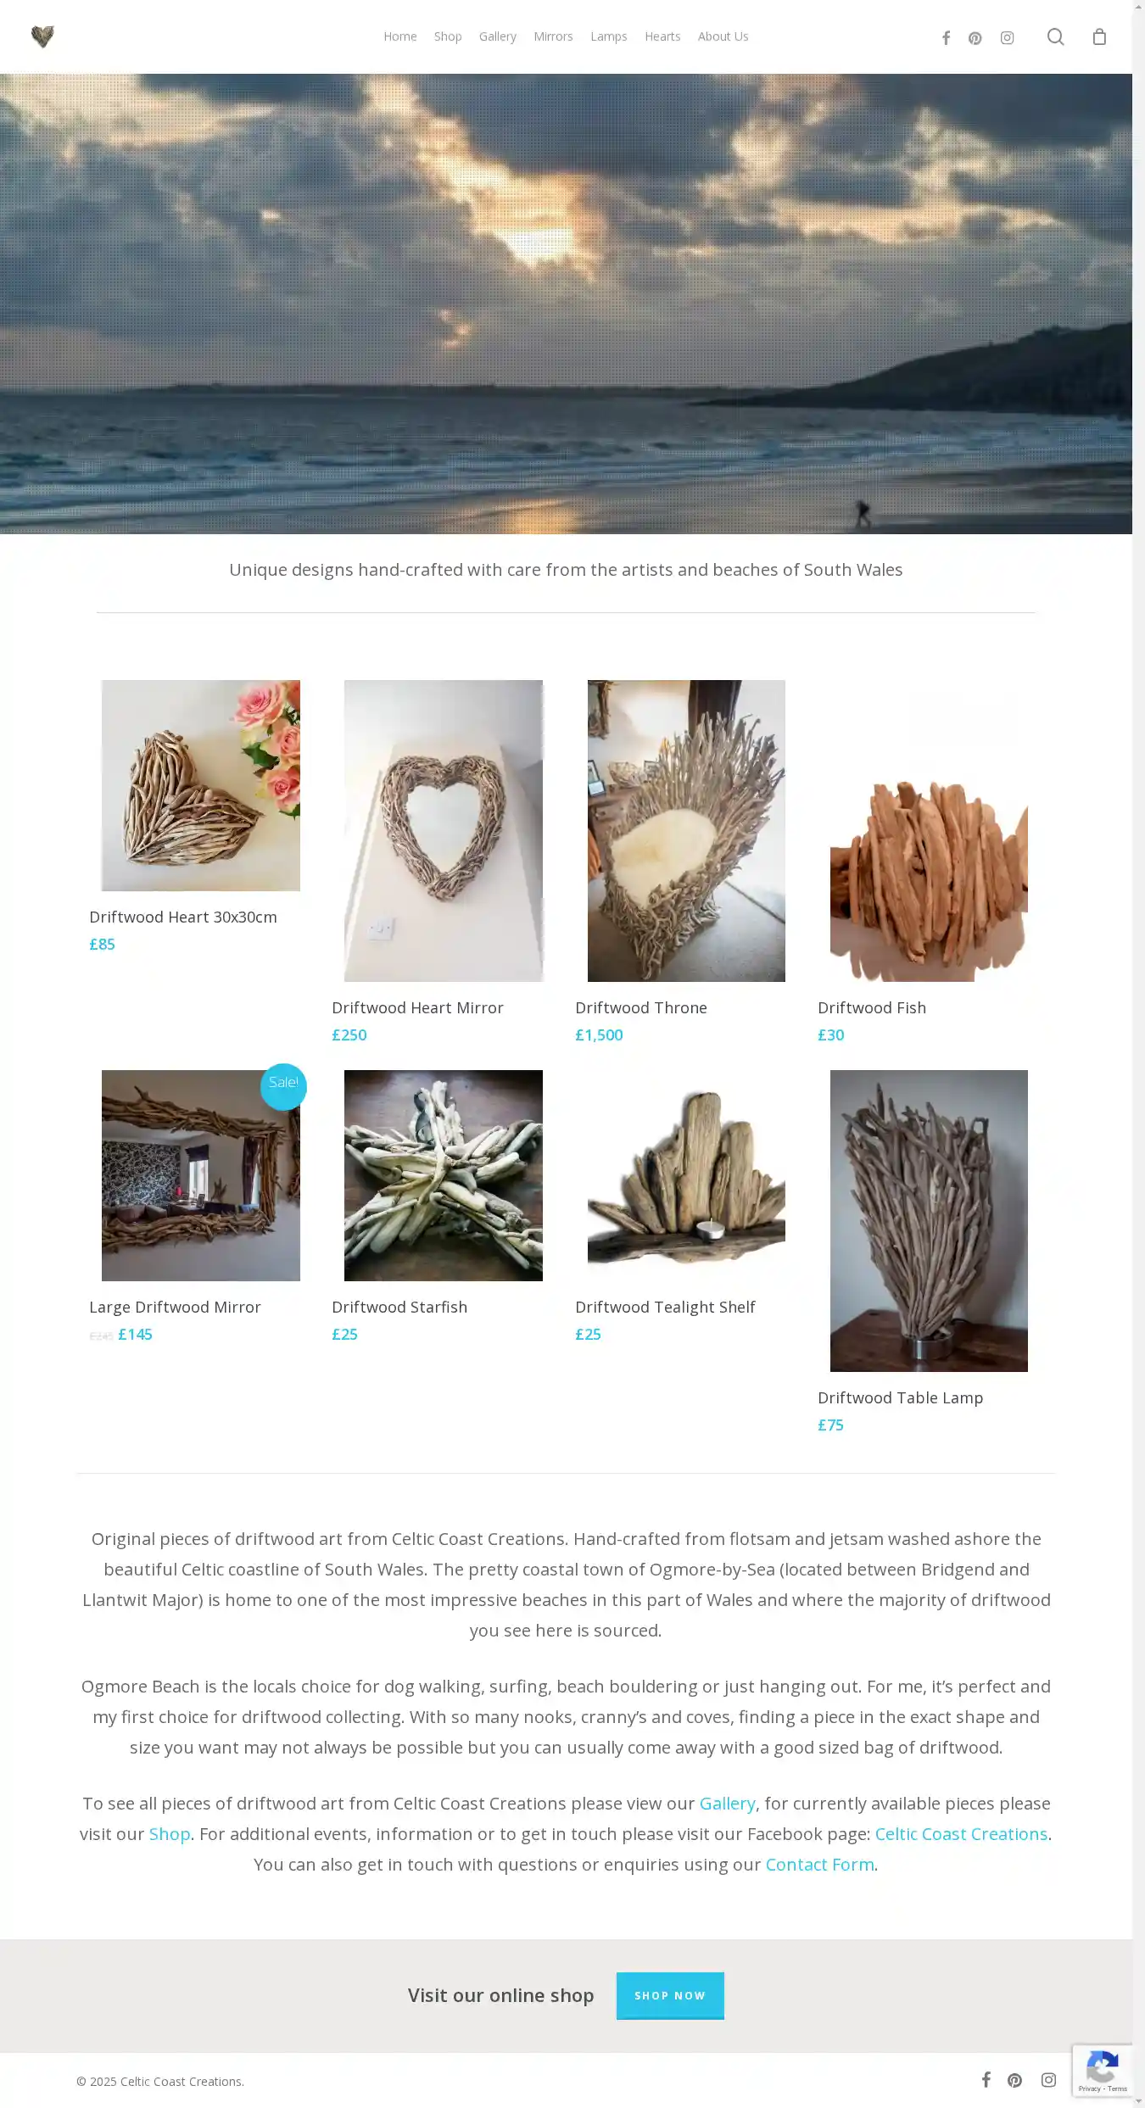Viewport: 1145px width, 2108px height.
Task: Click the SHOP NOW button
Action: tap(670, 1995)
